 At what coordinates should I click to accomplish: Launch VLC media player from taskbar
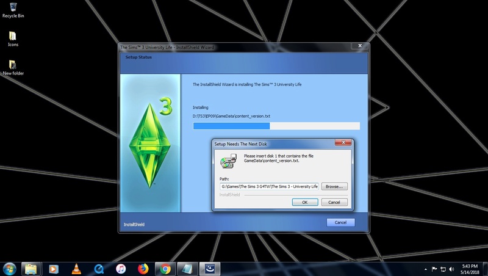pos(76,269)
